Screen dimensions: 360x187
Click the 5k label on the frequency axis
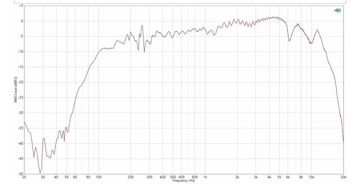pos(279,177)
